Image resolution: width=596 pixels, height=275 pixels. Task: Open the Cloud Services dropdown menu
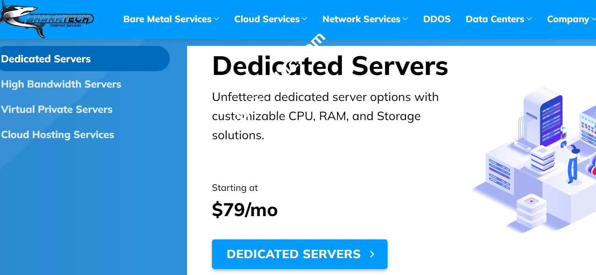tap(305, 18)
